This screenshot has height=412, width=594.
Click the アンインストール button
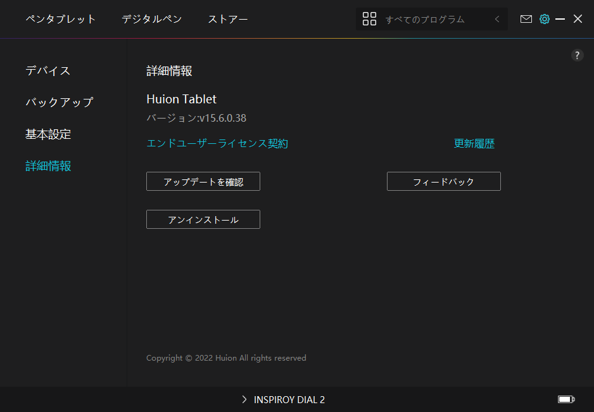click(203, 219)
